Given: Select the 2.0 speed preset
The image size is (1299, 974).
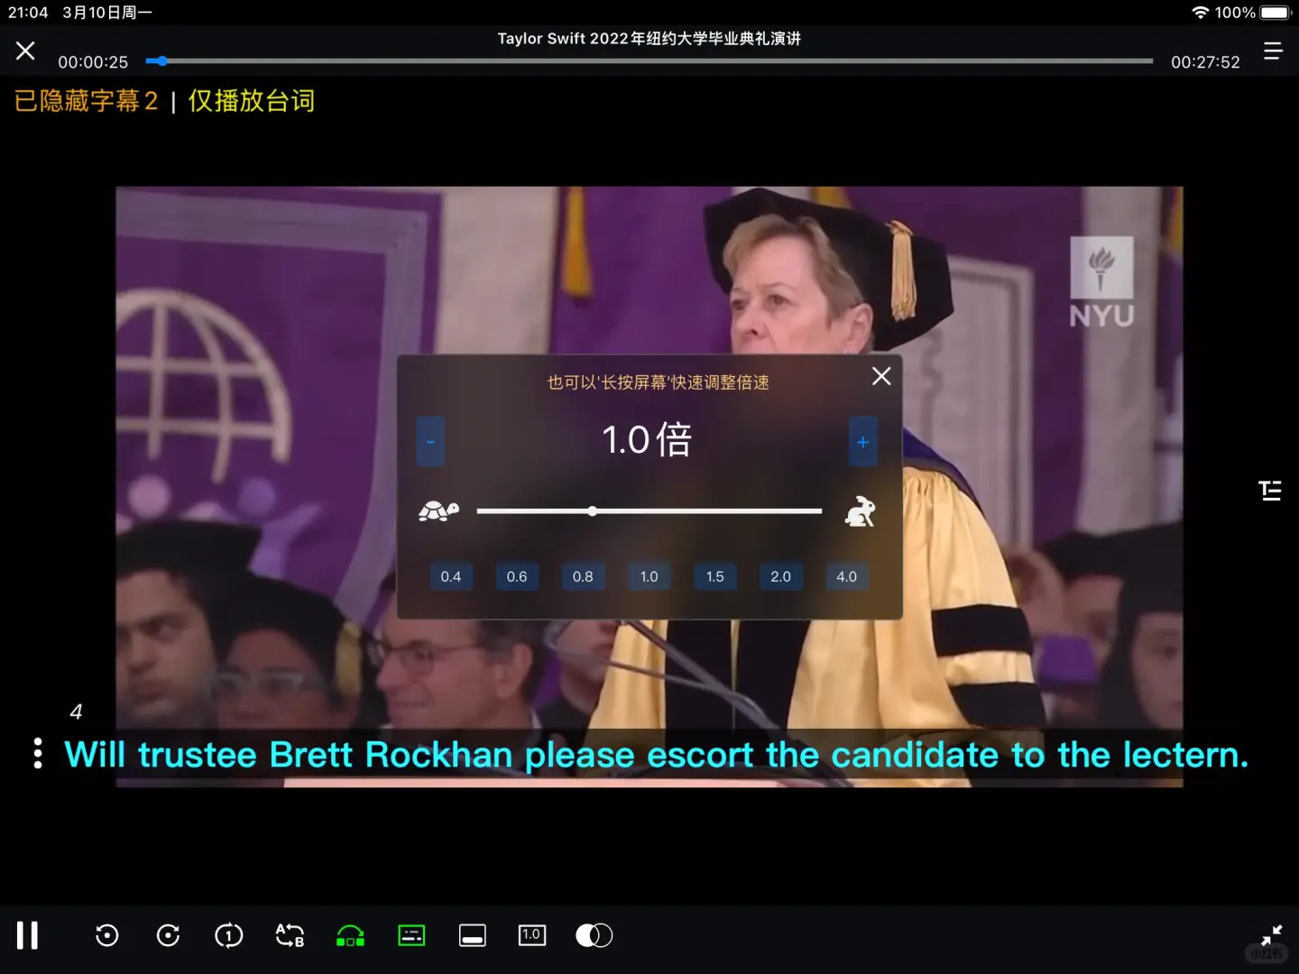Looking at the screenshot, I should point(780,576).
